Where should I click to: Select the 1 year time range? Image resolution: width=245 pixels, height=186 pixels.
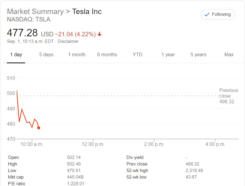tap(168, 55)
